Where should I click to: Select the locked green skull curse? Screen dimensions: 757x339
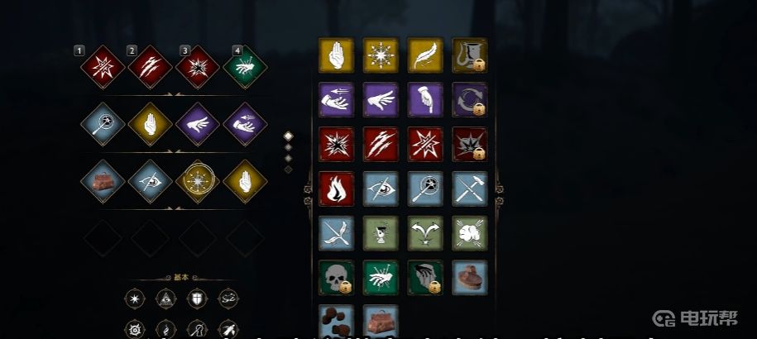pos(336,278)
